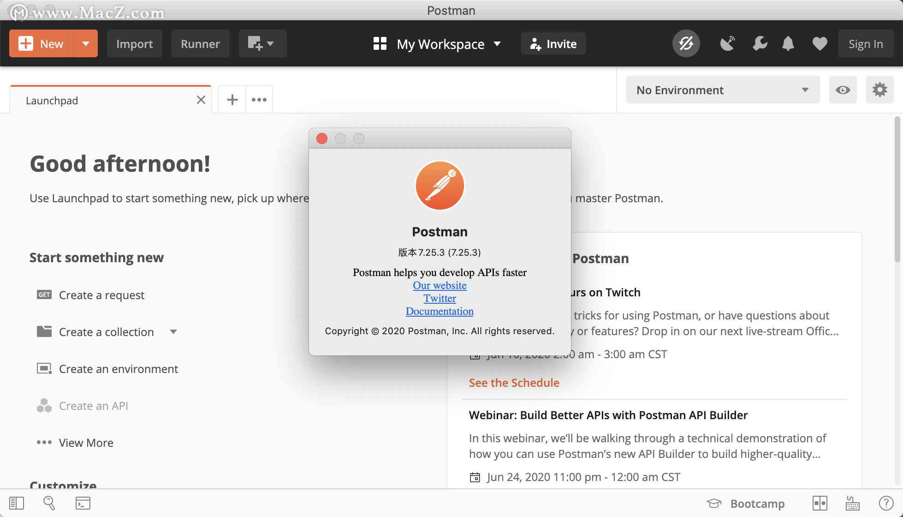The width and height of the screenshot is (903, 517).
Task: Toggle the cookie sync status icon
Action: (x=686, y=43)
